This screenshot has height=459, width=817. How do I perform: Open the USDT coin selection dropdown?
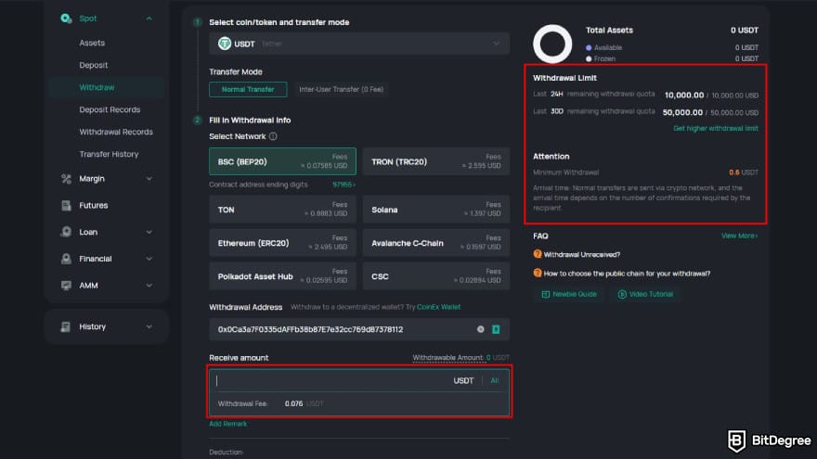tap(359, 44)
